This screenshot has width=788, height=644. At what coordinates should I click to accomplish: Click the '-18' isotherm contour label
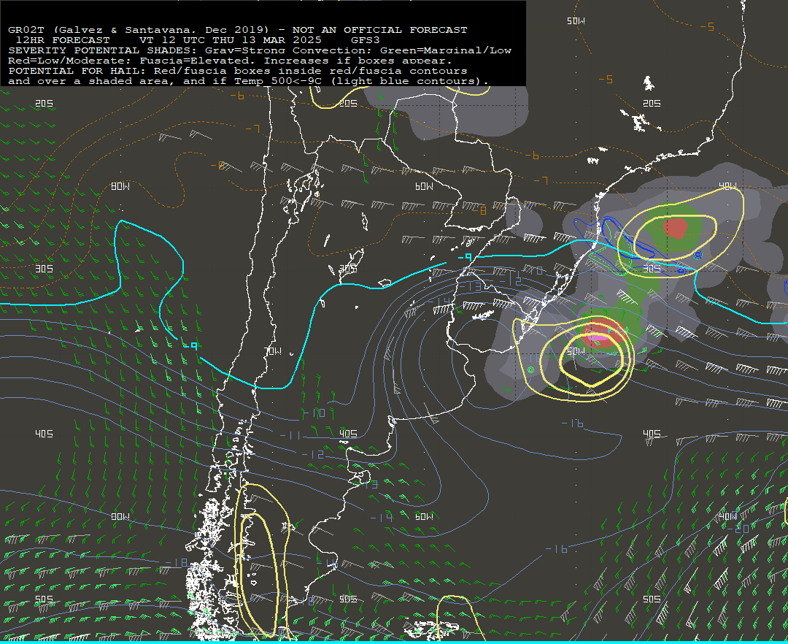click(175, 562)
